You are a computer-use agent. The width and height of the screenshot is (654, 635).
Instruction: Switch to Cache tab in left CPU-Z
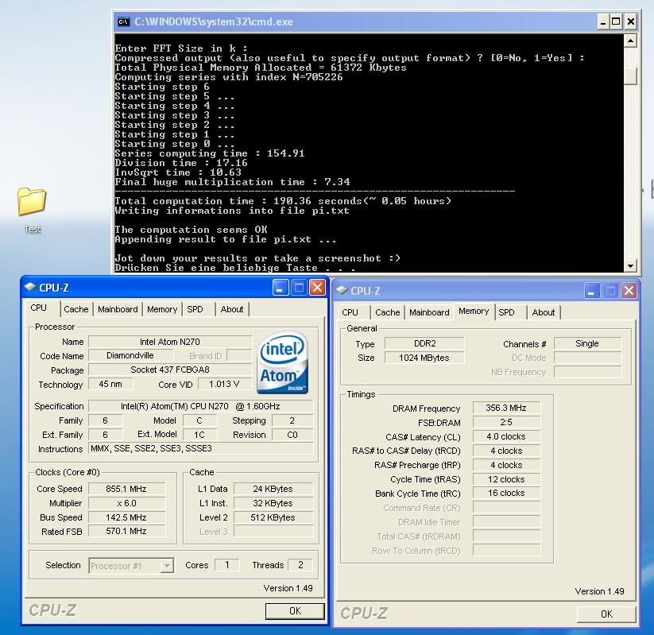(76, 309)
